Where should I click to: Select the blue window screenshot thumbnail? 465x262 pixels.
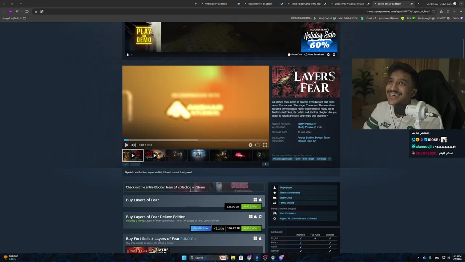pyautogui.click(x=198, y=155)
